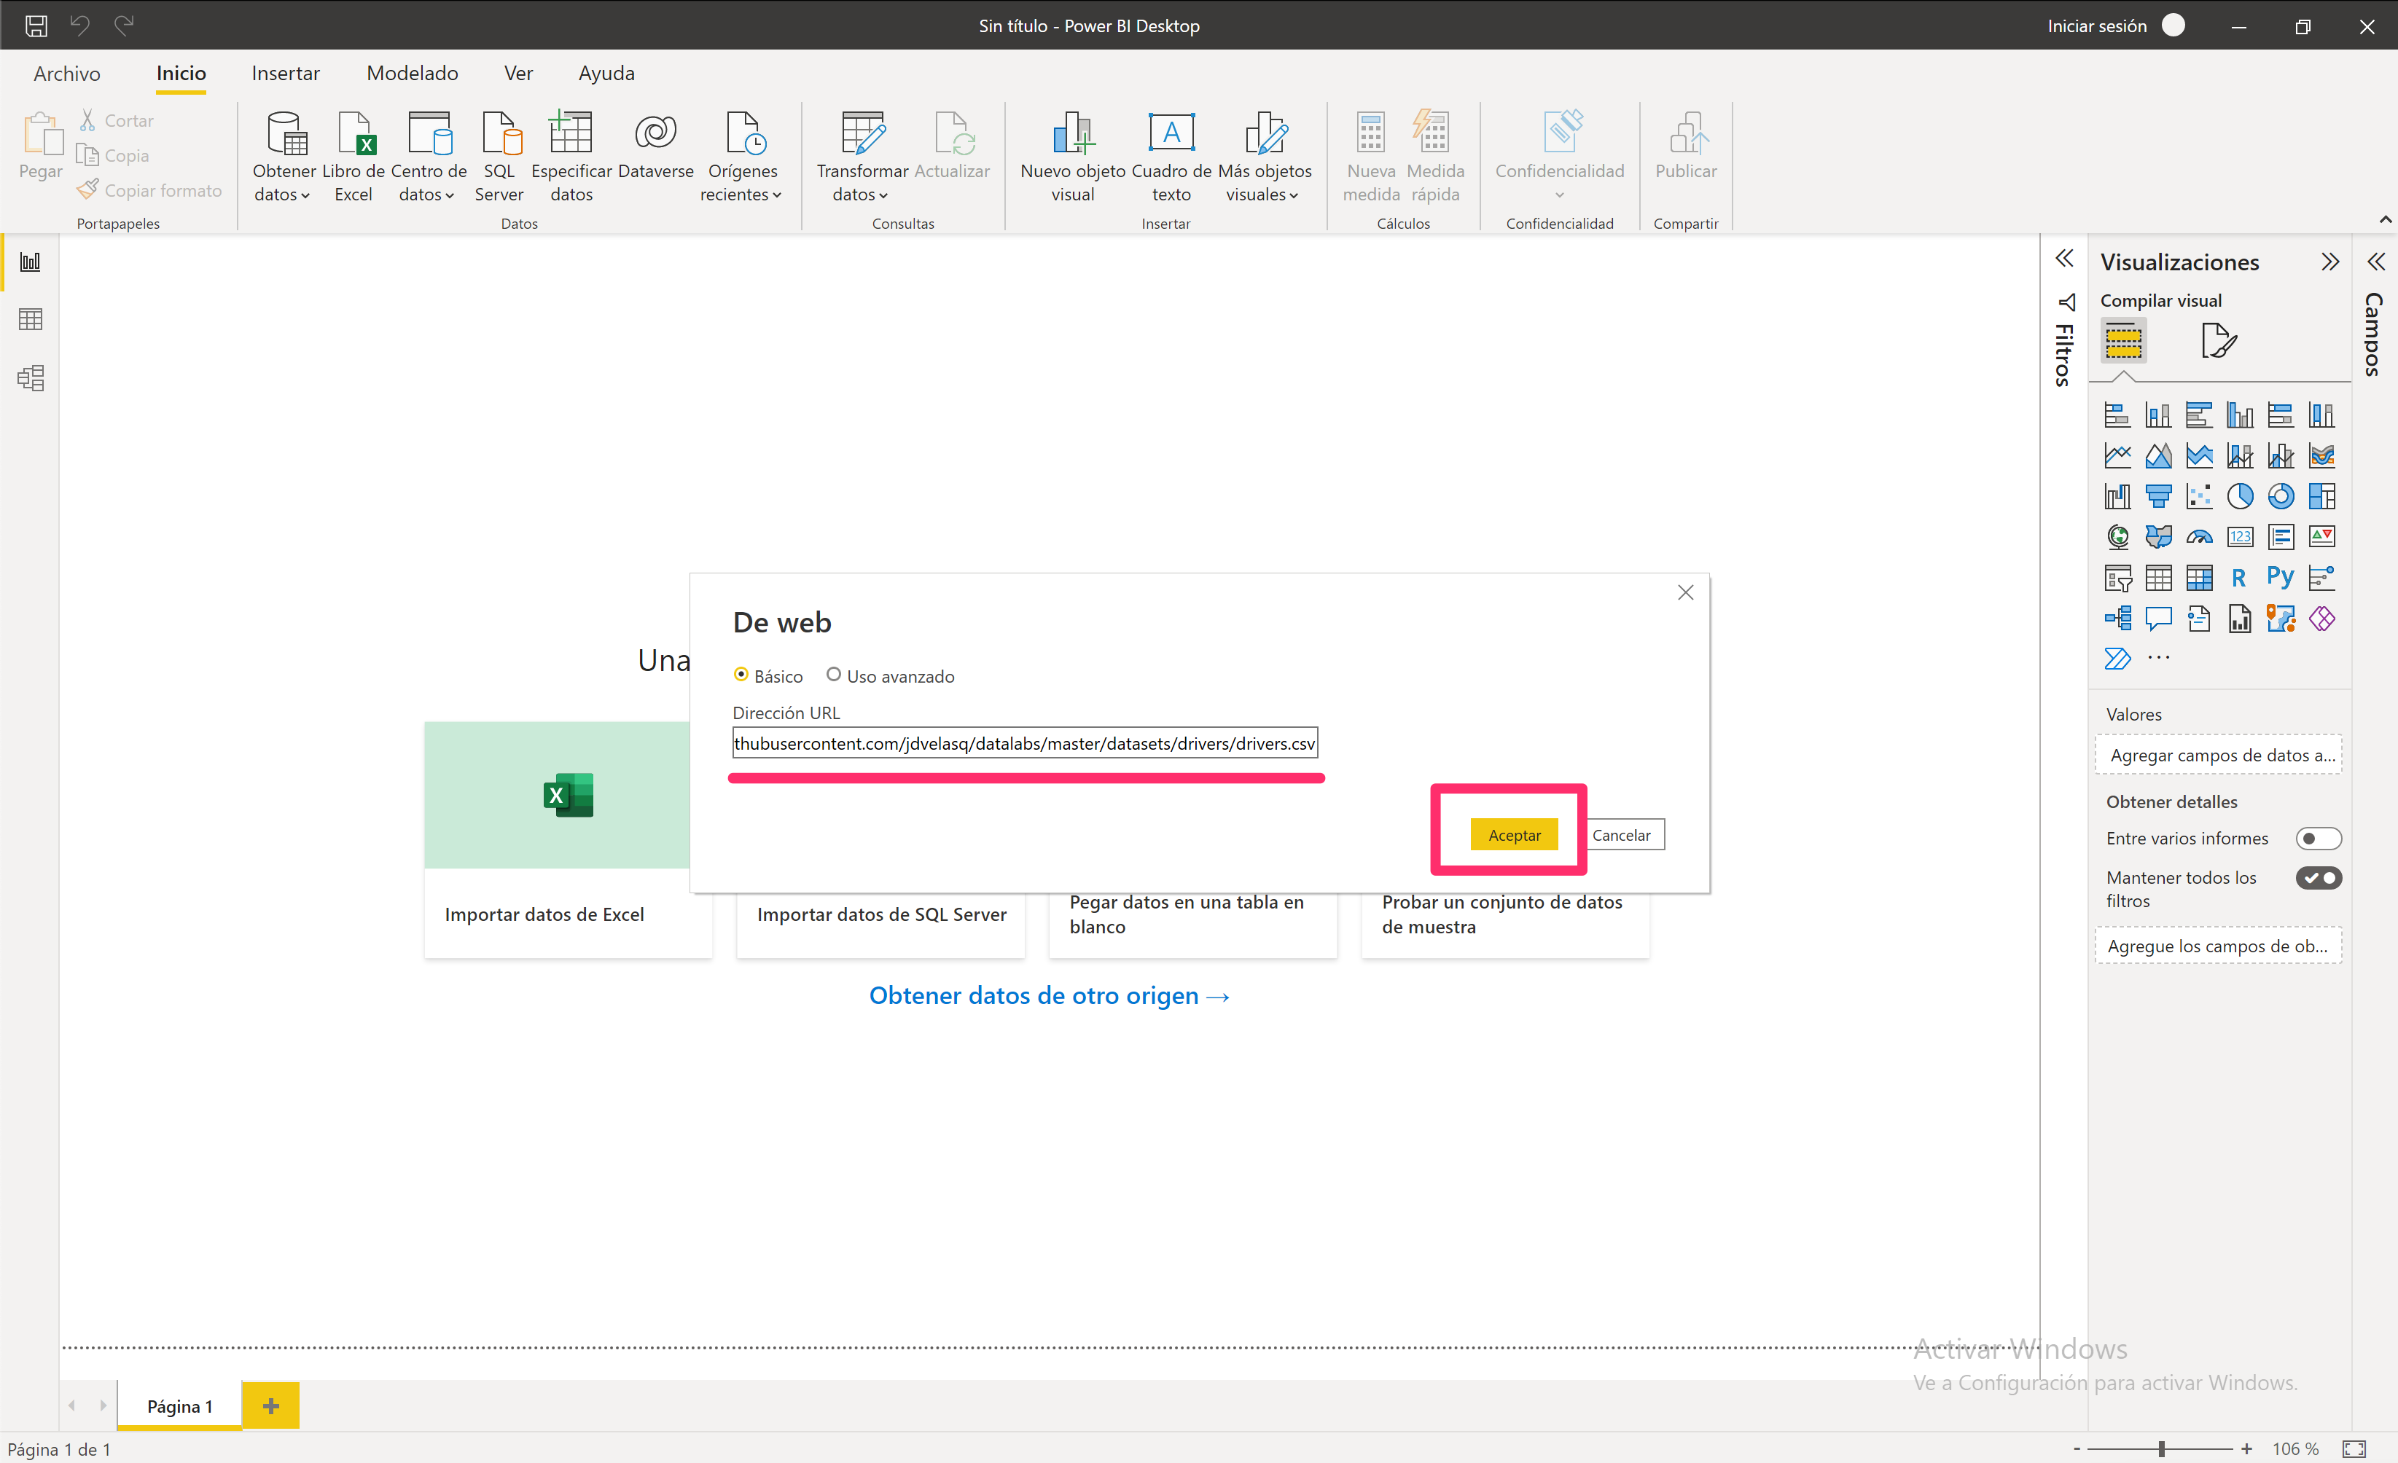Select the gauge visualization
The height and width of the screenshot is (1463, 2398).
coord(2198,537)
